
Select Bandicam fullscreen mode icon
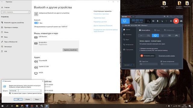(156, 35)
